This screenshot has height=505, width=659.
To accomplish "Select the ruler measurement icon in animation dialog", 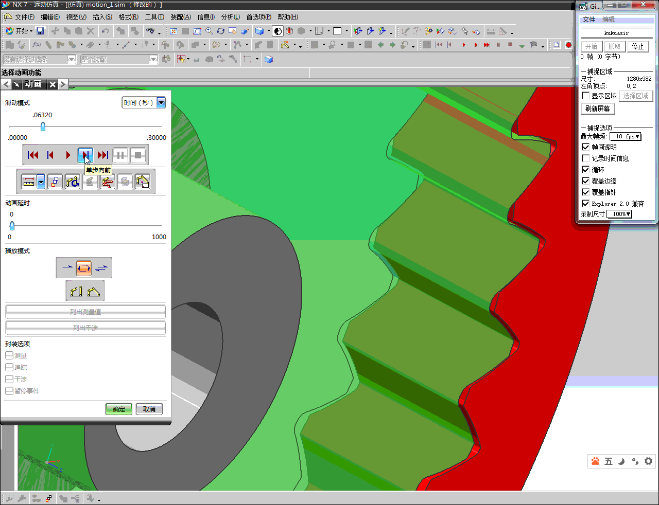I will click(x=29, y=182).
